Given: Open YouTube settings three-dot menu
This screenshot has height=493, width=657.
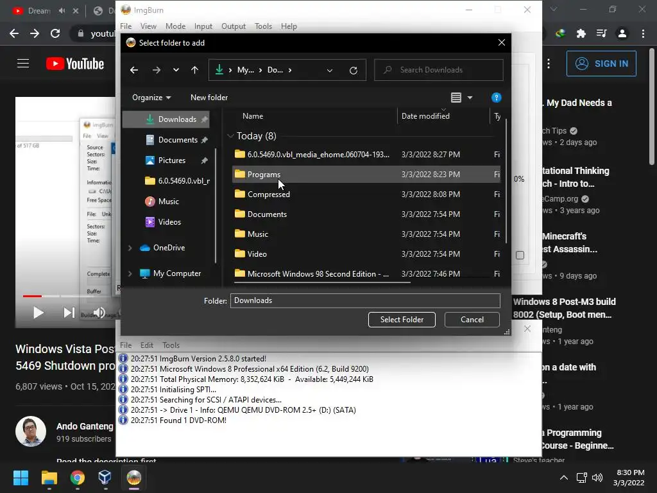Looking at the screenshot, I should coord(549,64).
